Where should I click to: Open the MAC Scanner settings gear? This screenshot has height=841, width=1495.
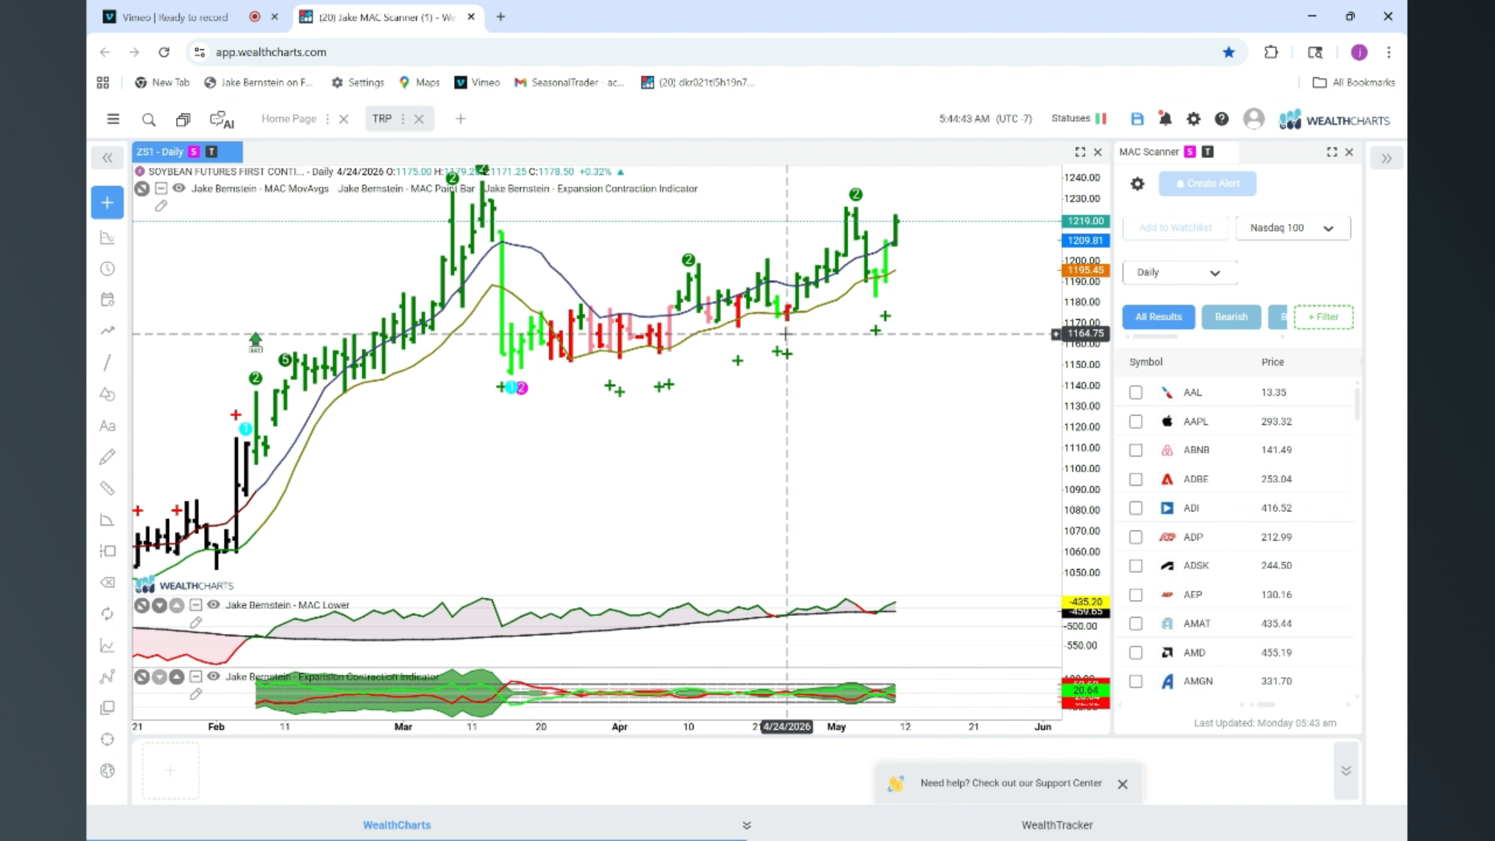1138,184
